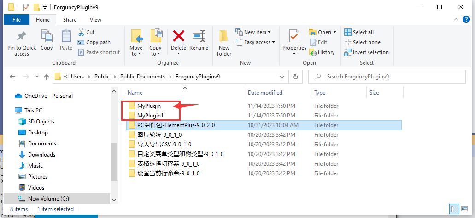Image resolution: width=475 pixels, height=218 pixels.
Task: Switch to the Home tab
Action: [43, 20]
